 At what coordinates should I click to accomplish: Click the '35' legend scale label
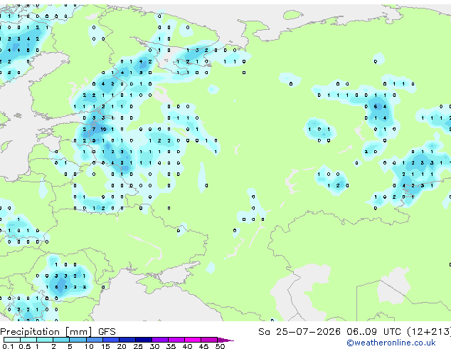click(x=171, y=346)
